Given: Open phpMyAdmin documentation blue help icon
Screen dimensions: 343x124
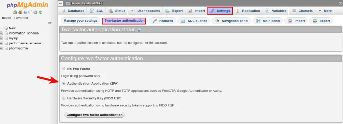Looking at the screenshot, I should pos(25,12).
